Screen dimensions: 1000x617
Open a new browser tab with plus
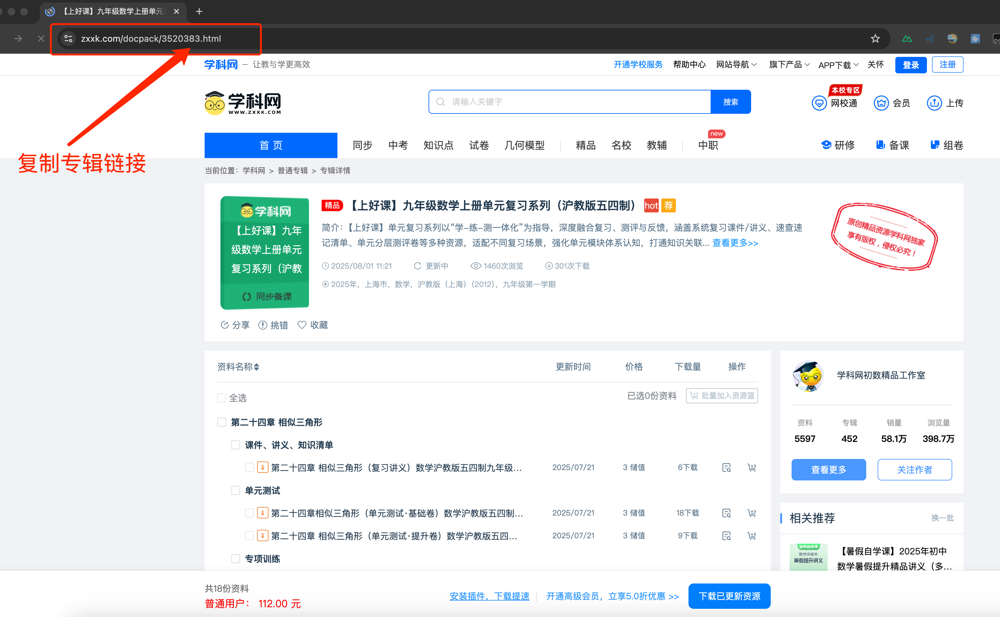[199, 11]
